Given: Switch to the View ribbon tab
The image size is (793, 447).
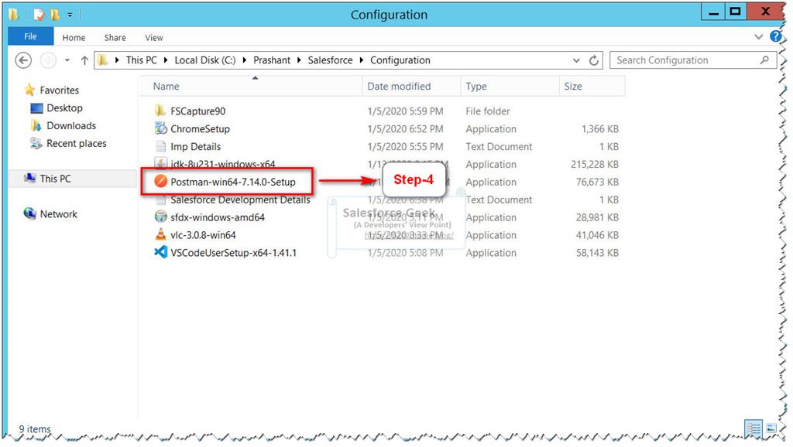Looking at the screenshot, I should [153, 37].
